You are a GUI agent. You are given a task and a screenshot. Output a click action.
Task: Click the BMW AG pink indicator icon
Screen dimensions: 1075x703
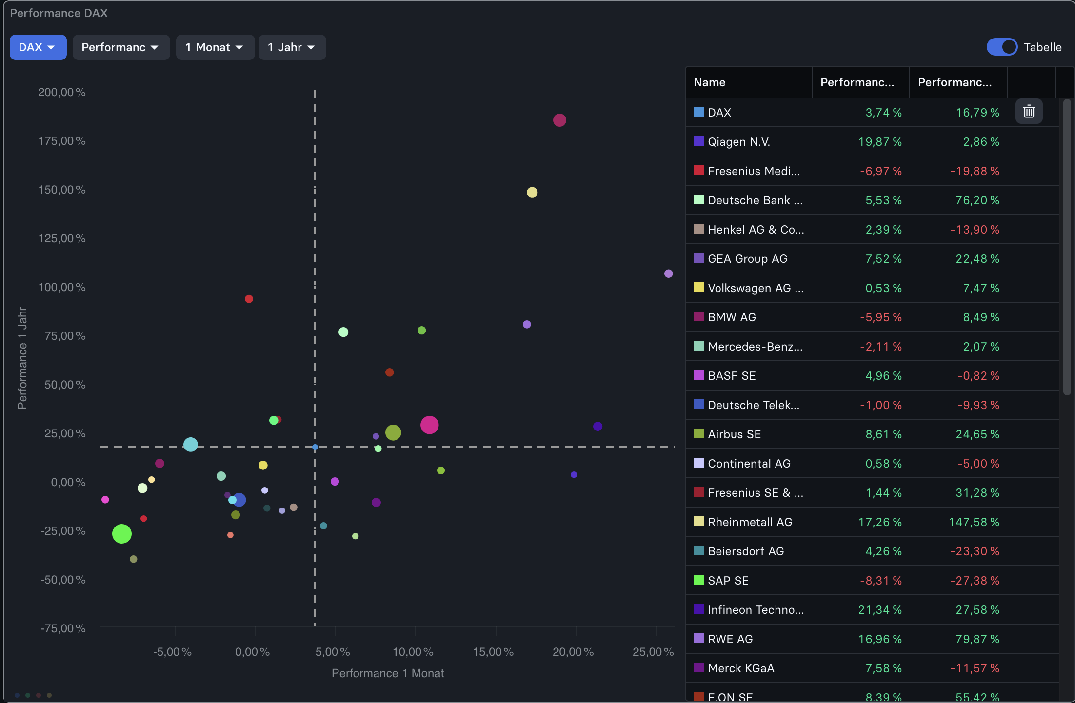(698, 317)
